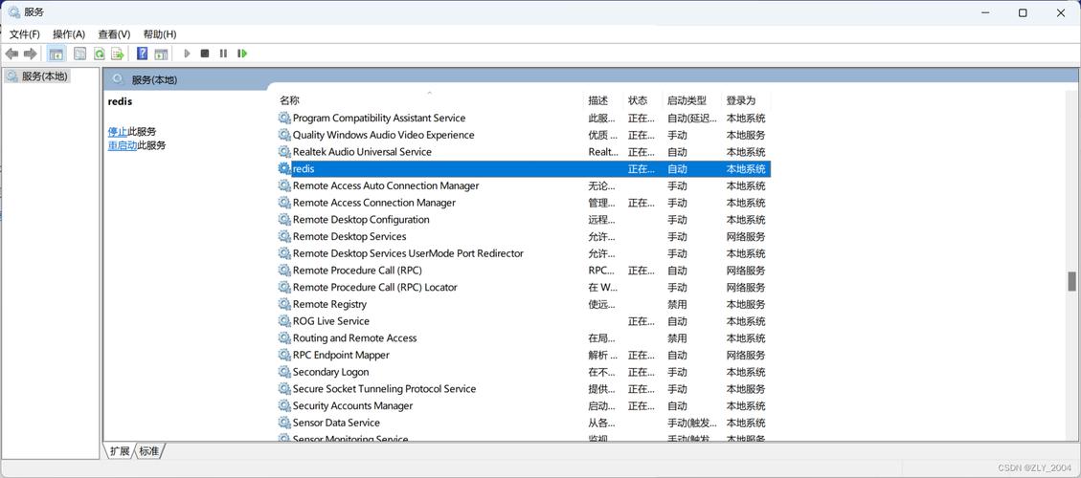
Task: Click 自动 startup type in redis row
Action: [677, 169]
